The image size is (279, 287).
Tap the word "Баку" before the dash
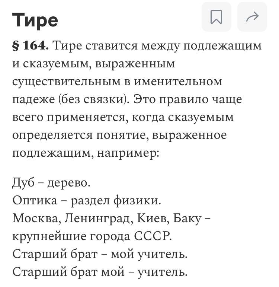[x=187, y=219]
